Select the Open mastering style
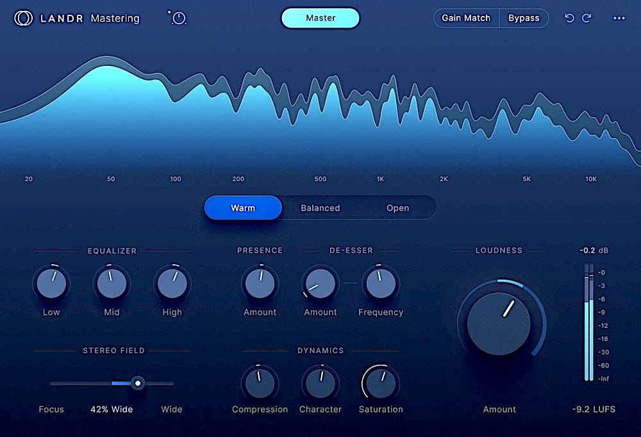The height and width of the screenshot is (437, 641). [x=397, y=207]
